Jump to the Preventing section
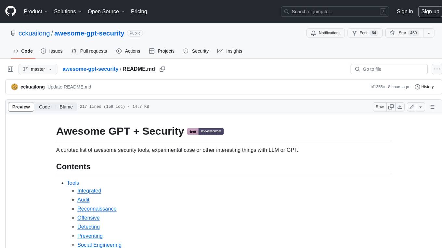The width and height of the screenshot is (442, 248). coord(90,236)
